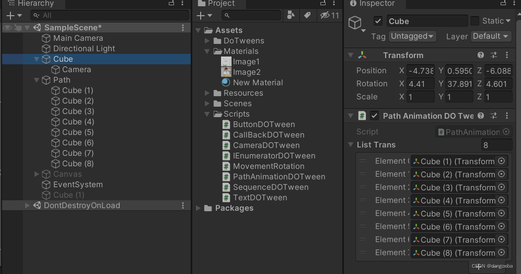
Task: Collapse the Cube hierarchy node
Action: click(37, 59)
